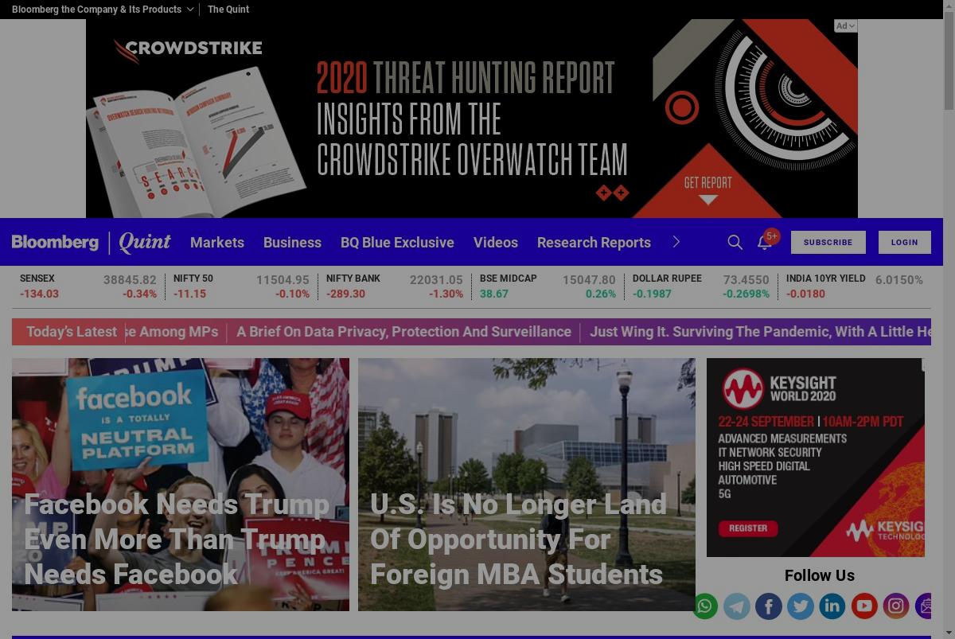Open the YouTube follow icon
The height and width of the screenshot is (639, 955).
pos(863,606)
